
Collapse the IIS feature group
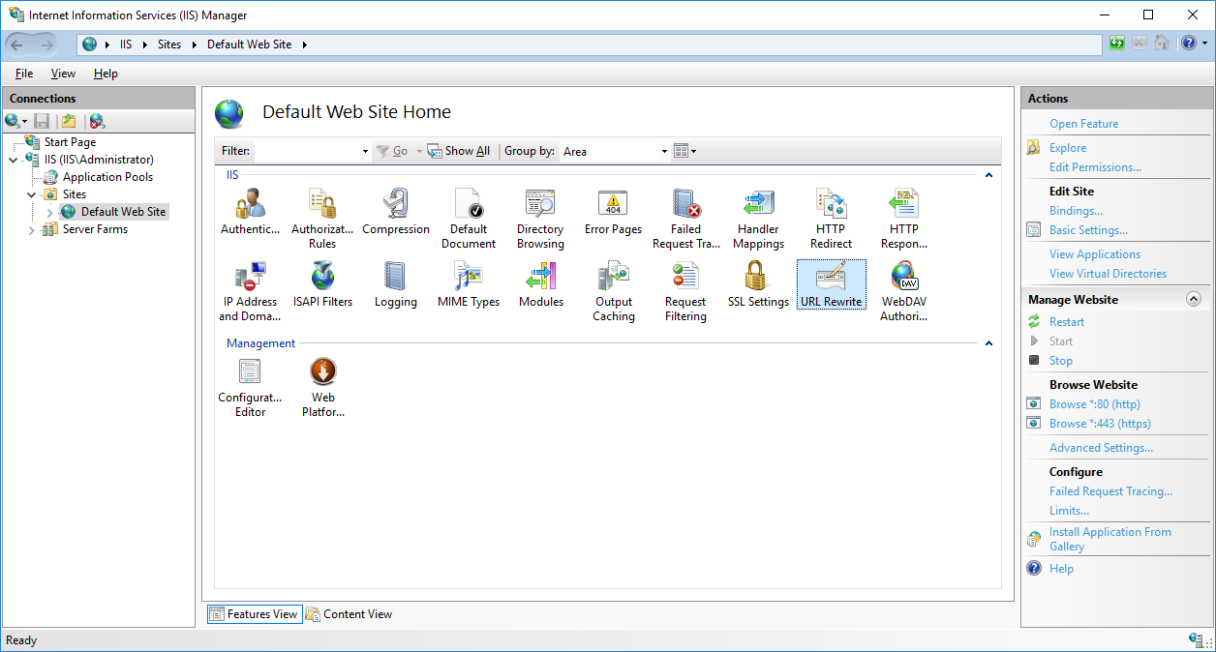(x=988, y=176)
